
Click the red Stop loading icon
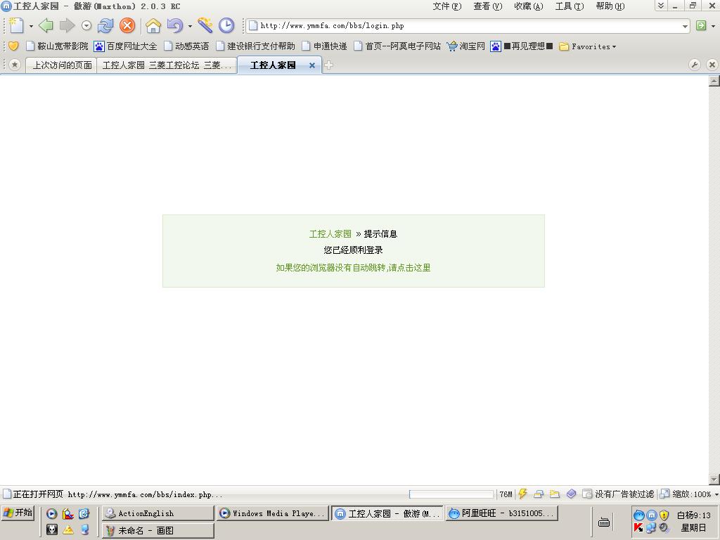(127, 26)
